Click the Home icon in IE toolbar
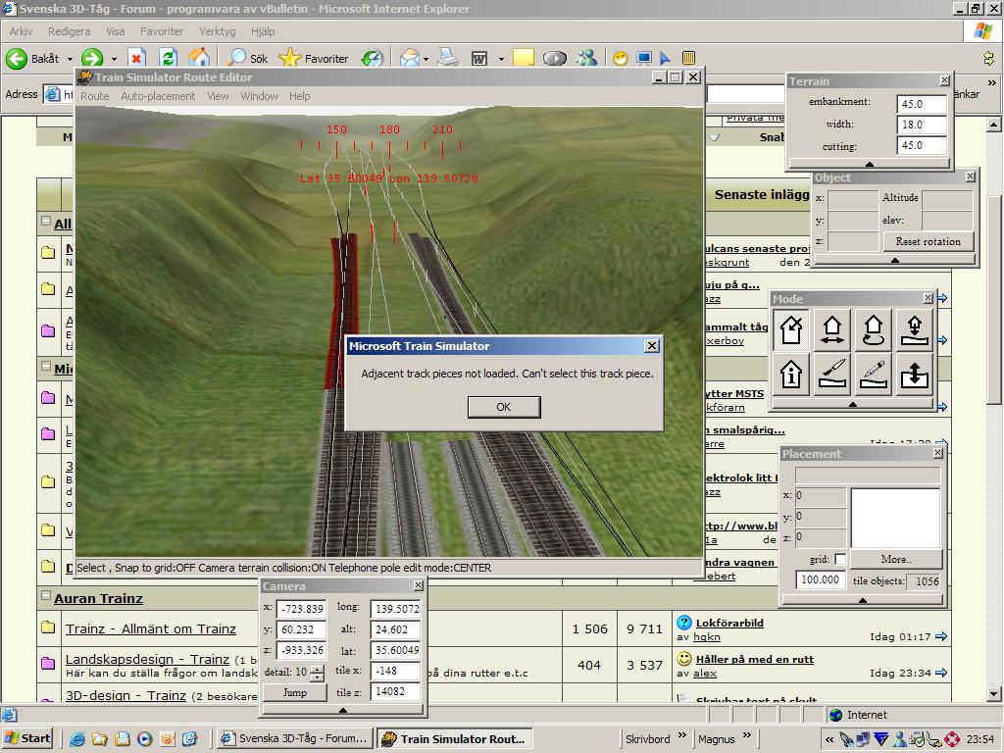The height and width of the screenshot is (753, 1004). click(199, 58)
